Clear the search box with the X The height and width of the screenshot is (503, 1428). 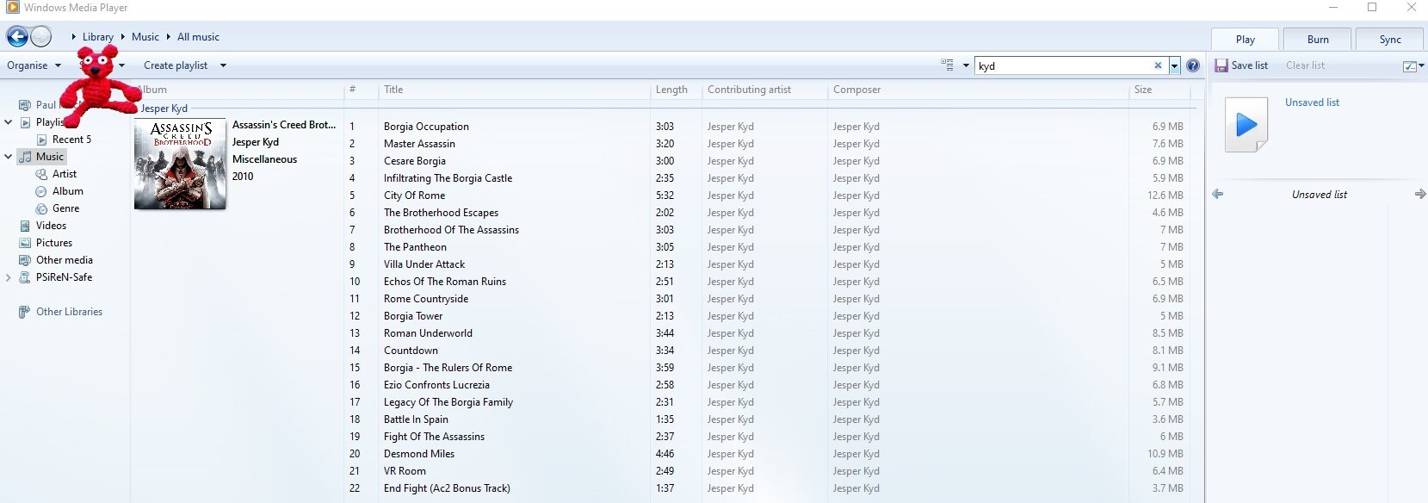pyautogui.click(x=1158, y=65)
